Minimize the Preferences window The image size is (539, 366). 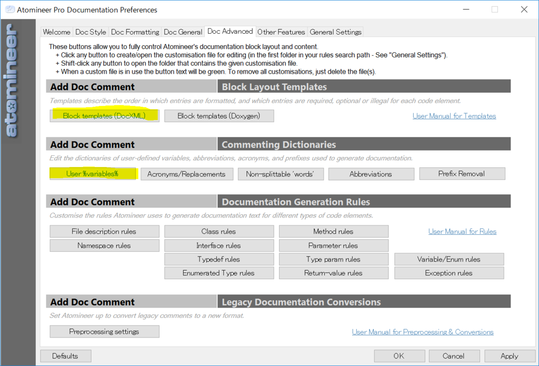pos(466,9)
